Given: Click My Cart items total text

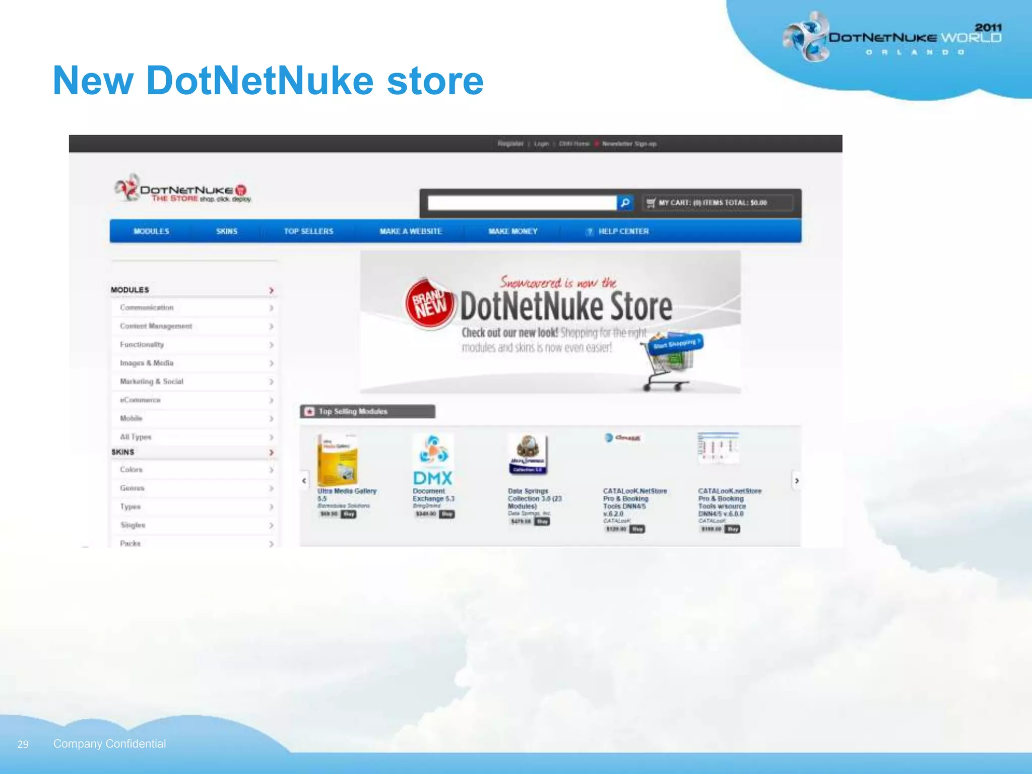Looking at the screenshot, I should 713,203.
